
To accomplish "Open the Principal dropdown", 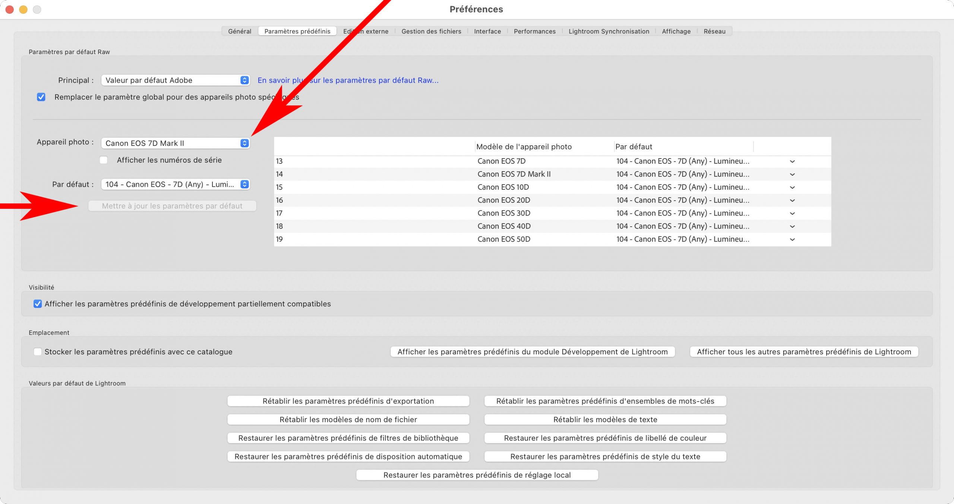I will click(175, 80).
